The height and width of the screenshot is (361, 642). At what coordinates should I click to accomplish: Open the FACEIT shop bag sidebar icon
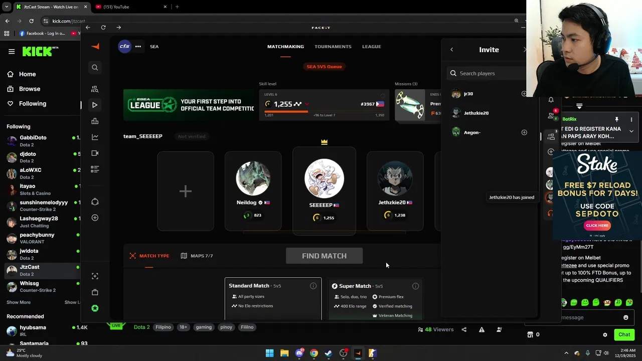(x=95, y=292)
